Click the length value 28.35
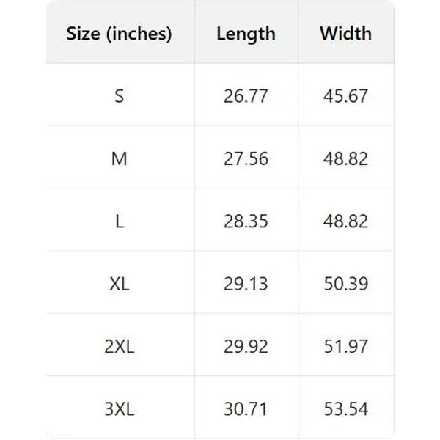This screenshot has width=440, height=440. point(246,221)
